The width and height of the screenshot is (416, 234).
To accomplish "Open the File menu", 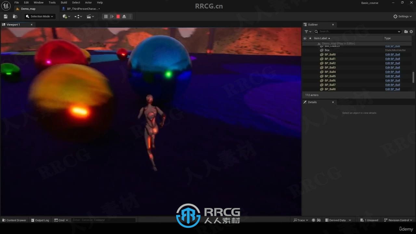I will point(17,2).
